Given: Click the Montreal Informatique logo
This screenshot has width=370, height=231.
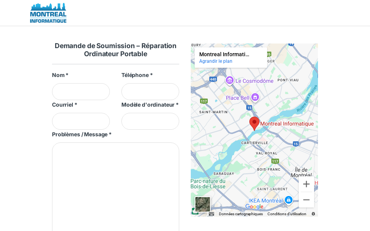Looking at the screenshot, I should coord(48,13).
